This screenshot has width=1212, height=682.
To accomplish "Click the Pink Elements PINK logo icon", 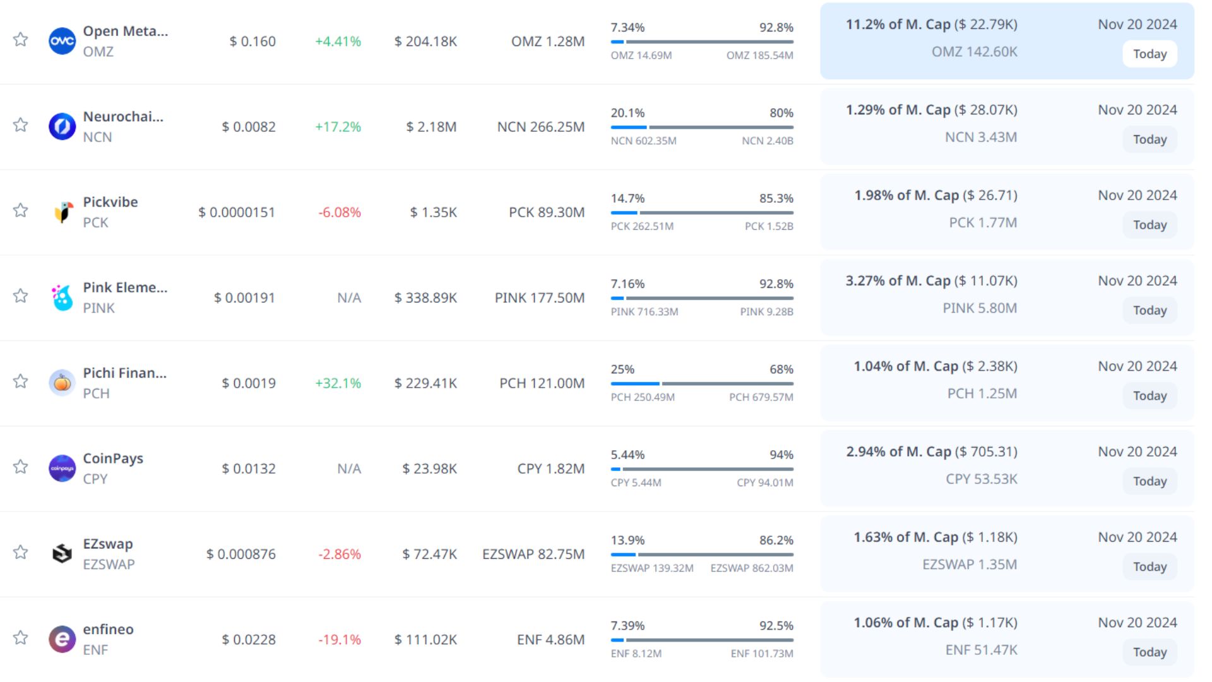I will pos(62,297).
